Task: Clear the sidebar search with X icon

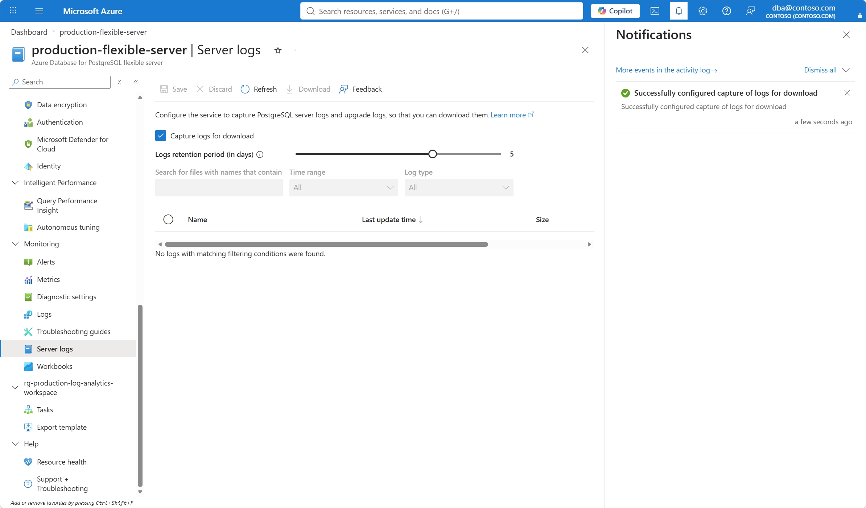Action: [119, 82]
